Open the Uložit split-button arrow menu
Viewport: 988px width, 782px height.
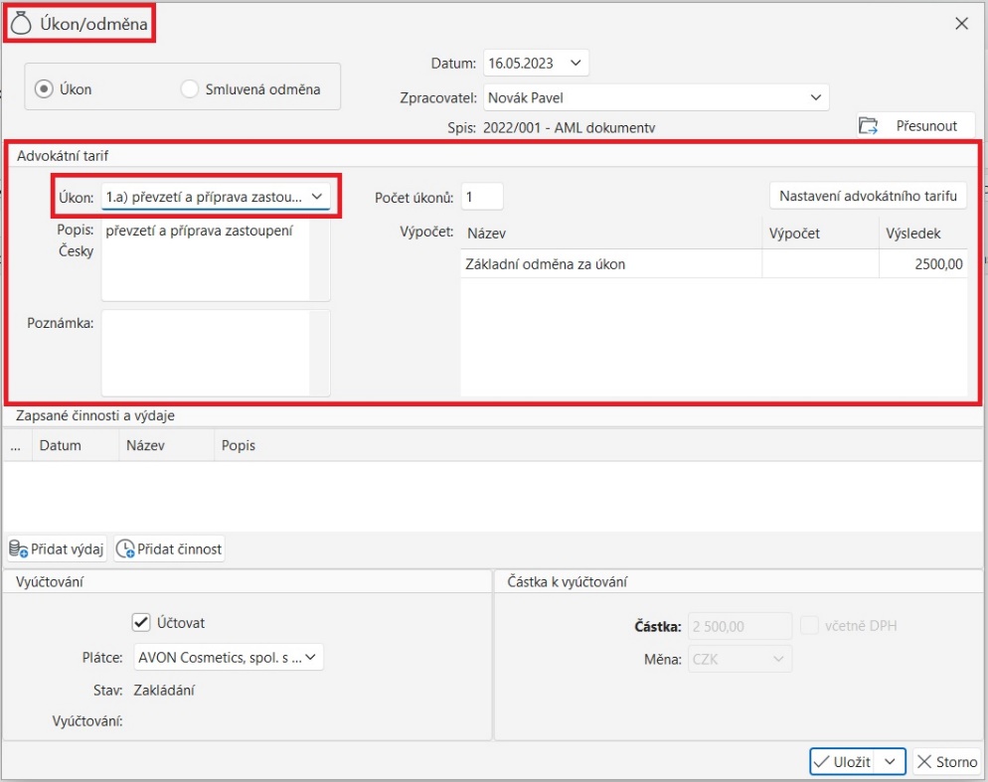click(x=890, y=762)
